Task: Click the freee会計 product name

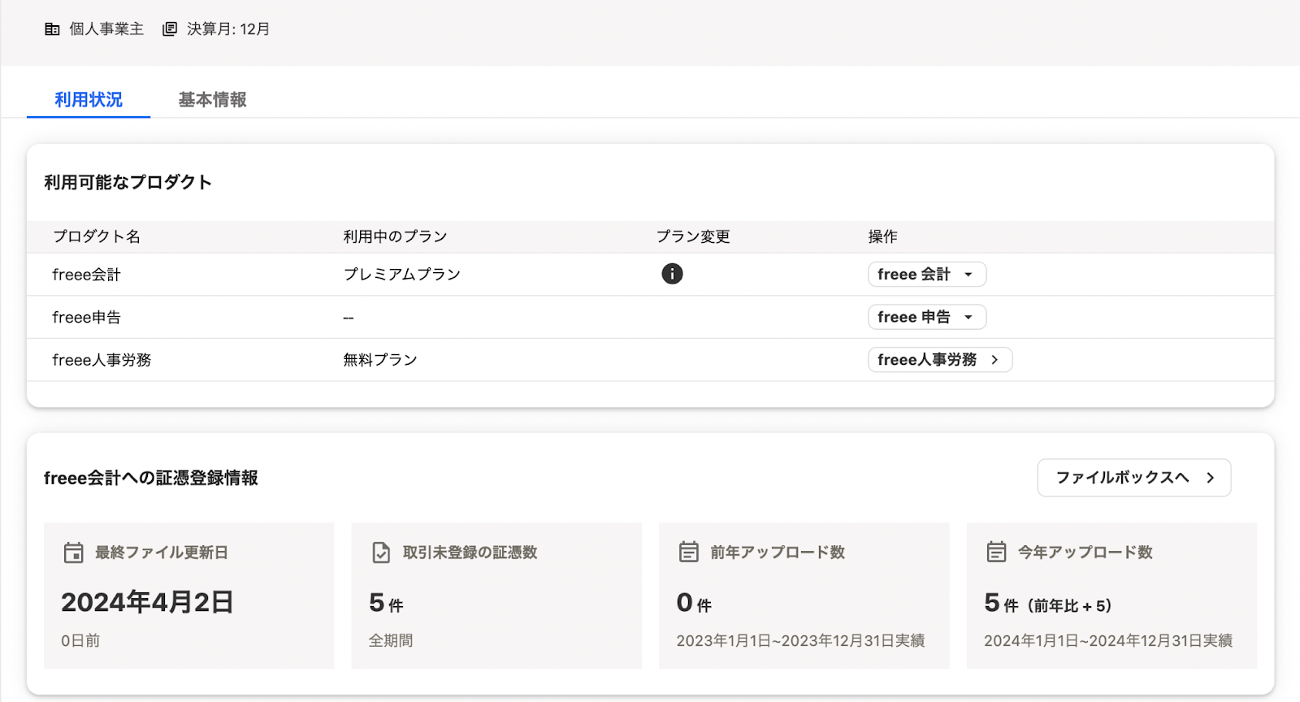Action: click(86, 275)
